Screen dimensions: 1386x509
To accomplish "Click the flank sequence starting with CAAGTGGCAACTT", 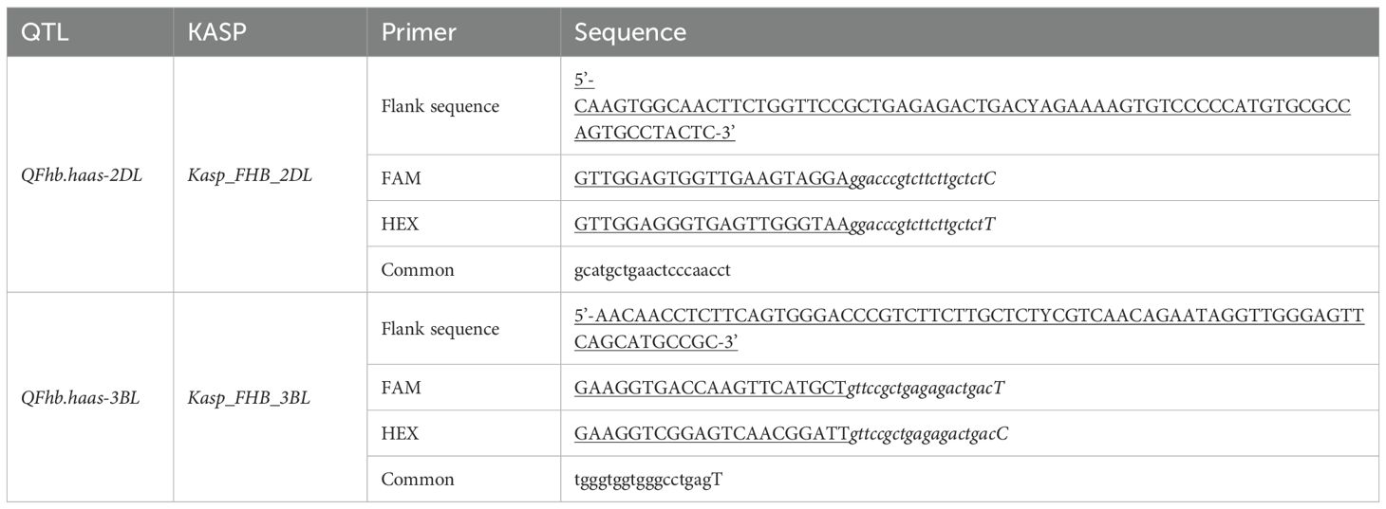I will pyautogui.click(x=961, y=107).
